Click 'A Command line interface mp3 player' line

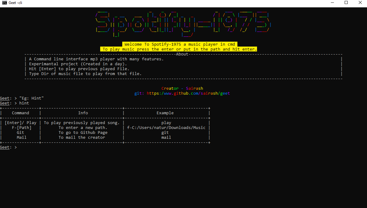[x=96, y=59]
